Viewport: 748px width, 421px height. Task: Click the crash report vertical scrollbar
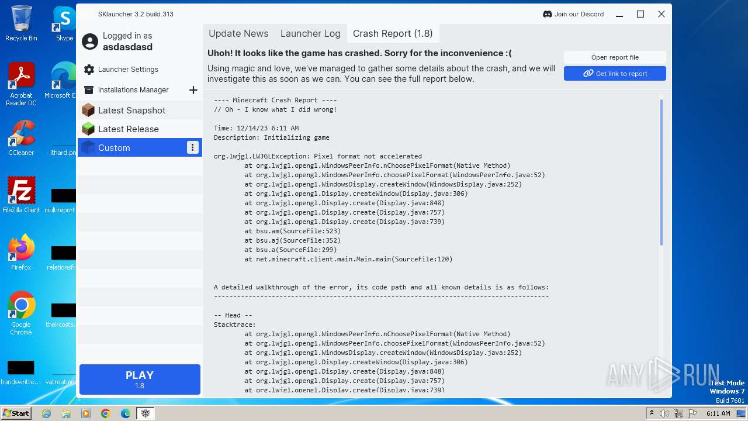(x=662, y=172)
